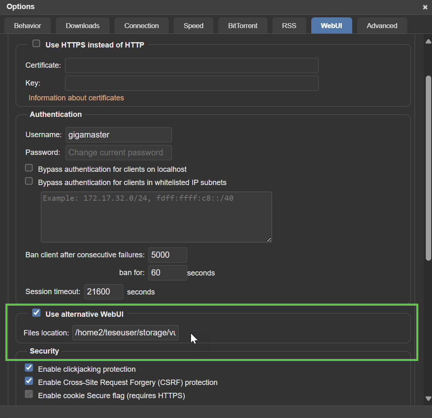Click the Session timeout label
Screen dimensions: 432x418
click(x=53, y=292)
